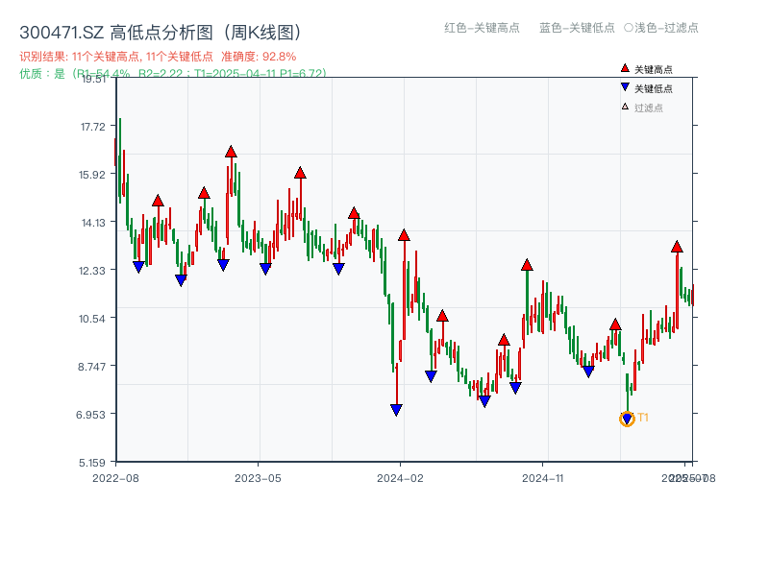Image resolution: width=769 pixels, height=576 pixels.
Task: Toggle the 过滤点 legend entry off
Action: tap(646, 107)
